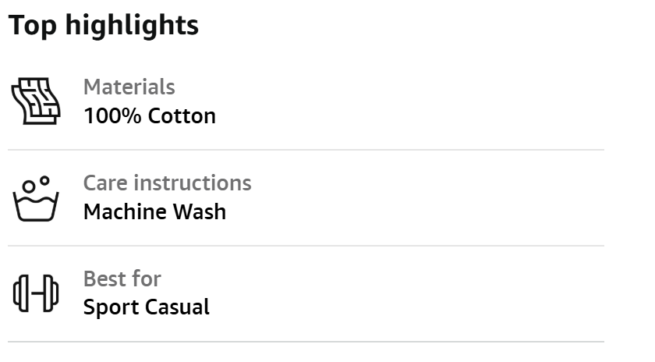655x362 pixels.
Task: Click the Care instructions label
Action: click(x=167, y=183)
